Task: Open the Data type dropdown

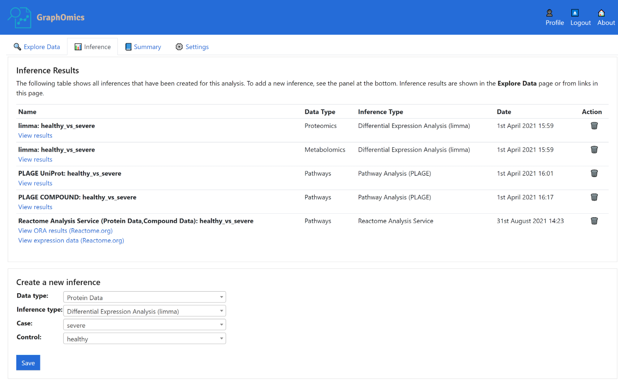Action: tap(144, 297)
